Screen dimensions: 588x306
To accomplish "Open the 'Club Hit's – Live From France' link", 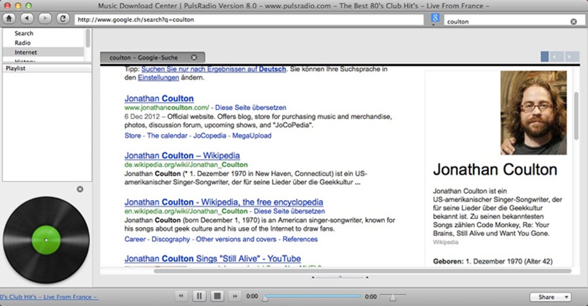I will point(49,297).
